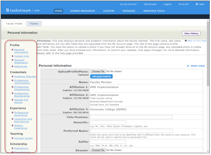Click 'Course Intro 101 Example' text

[105, 105]
